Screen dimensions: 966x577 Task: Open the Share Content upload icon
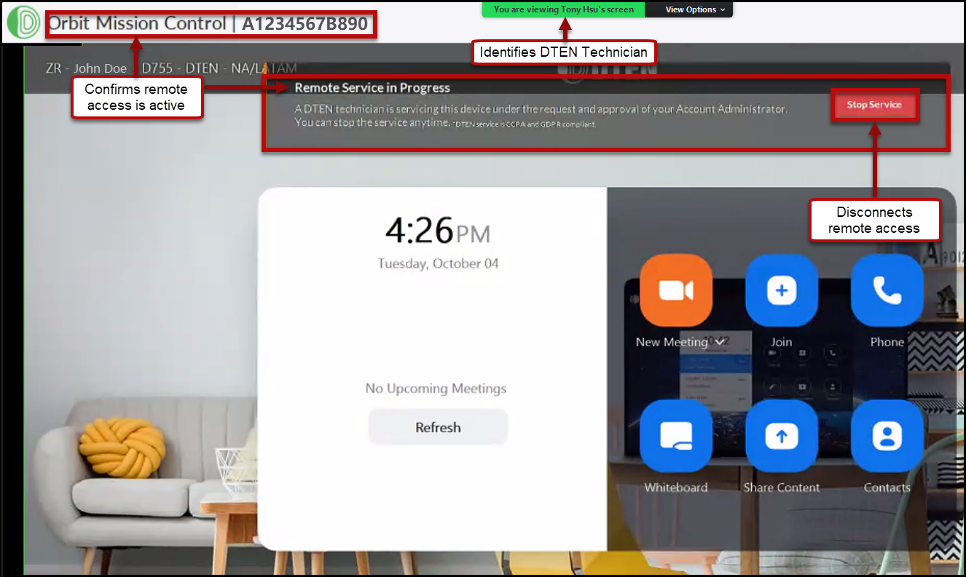pos(781,436)
